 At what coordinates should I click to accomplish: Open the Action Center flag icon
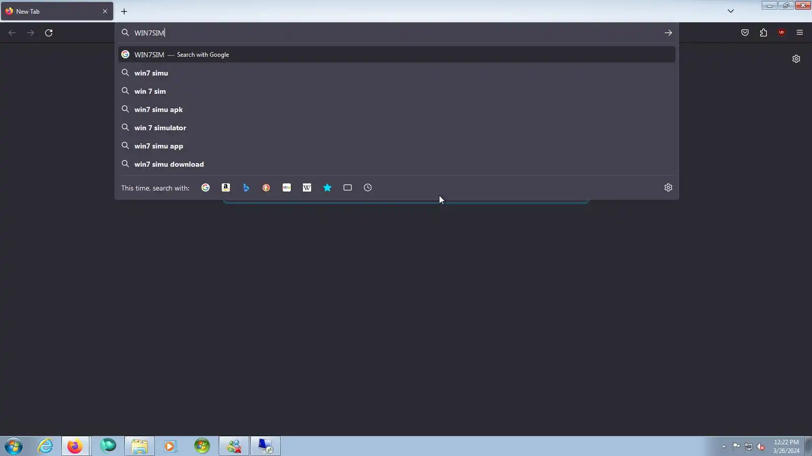(x=736, y=446)
